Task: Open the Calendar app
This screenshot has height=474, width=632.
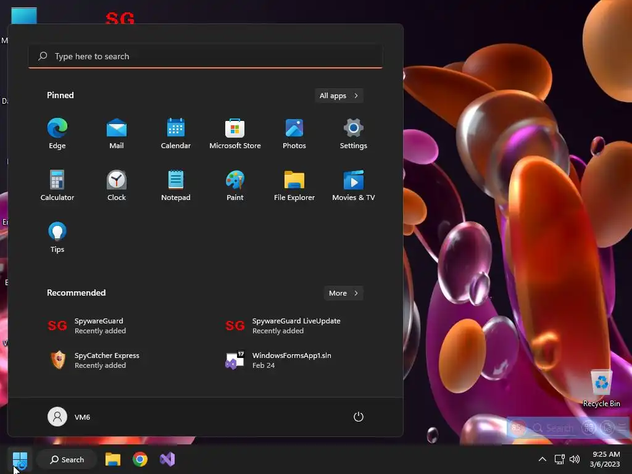Action: tap(176, 134)
